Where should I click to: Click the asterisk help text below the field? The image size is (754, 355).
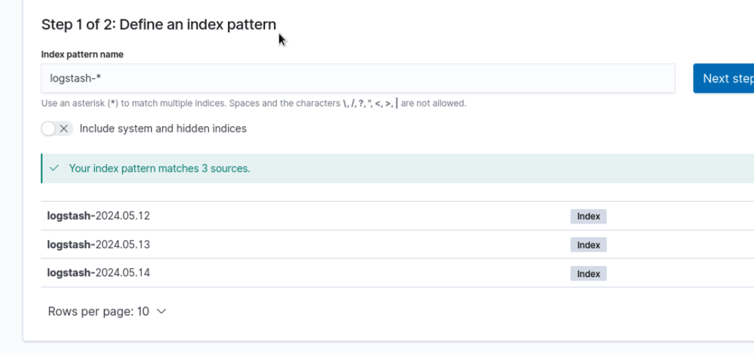point(190,104)
